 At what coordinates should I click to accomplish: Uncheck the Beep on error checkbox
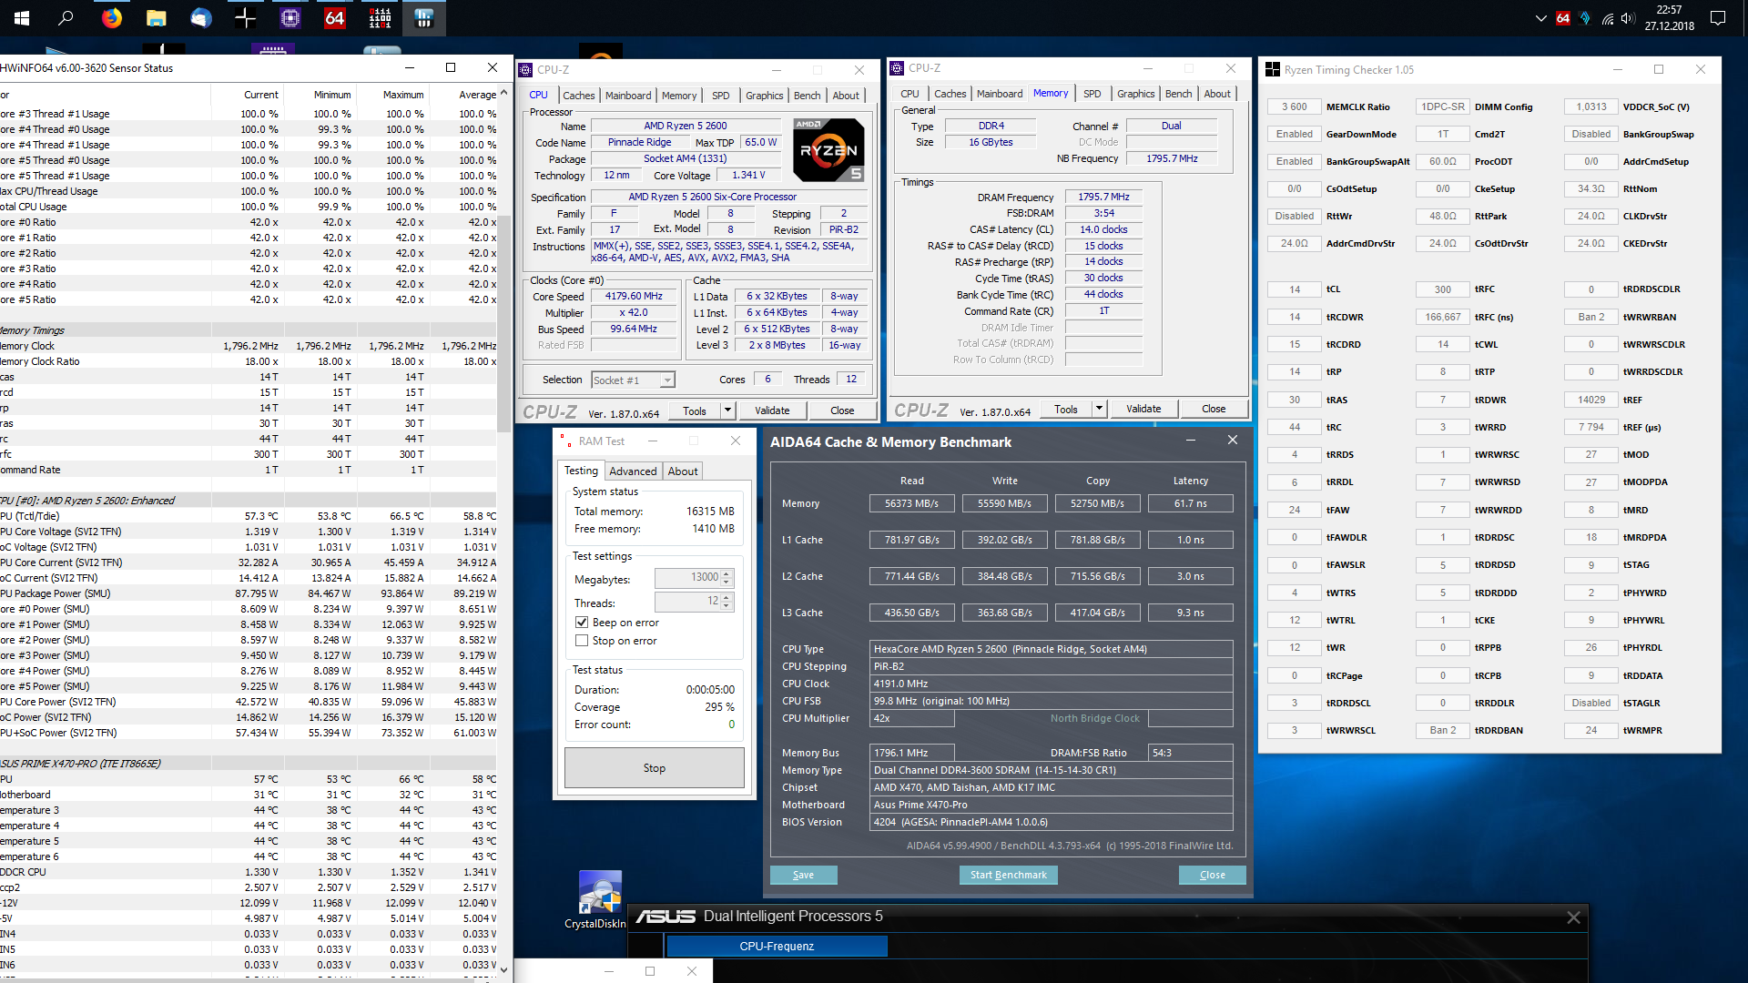582,623
